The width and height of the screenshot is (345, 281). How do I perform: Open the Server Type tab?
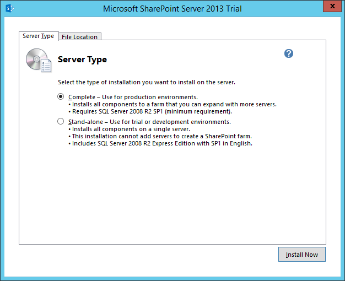[38, 36]
